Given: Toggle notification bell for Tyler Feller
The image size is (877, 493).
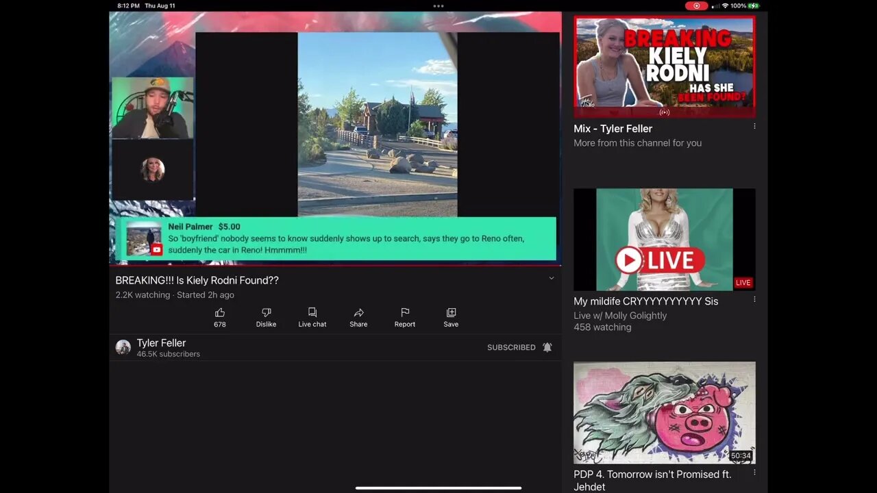Looking at the screenshot, I should [x=547, y=347].
